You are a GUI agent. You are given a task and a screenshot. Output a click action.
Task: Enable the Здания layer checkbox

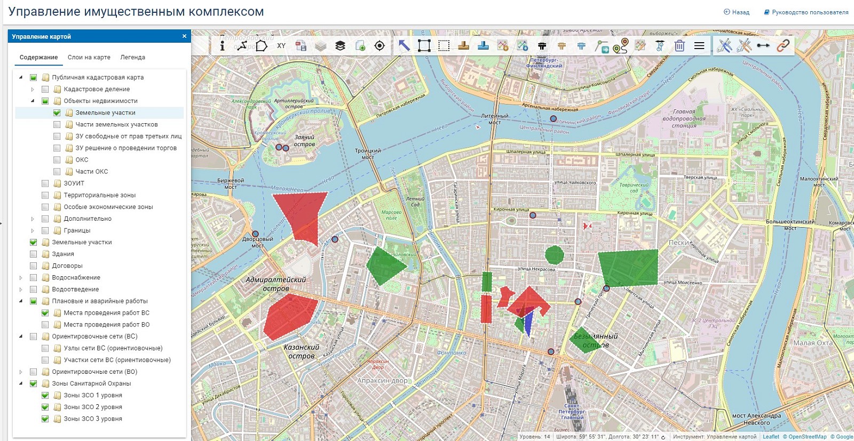[34, 254]
